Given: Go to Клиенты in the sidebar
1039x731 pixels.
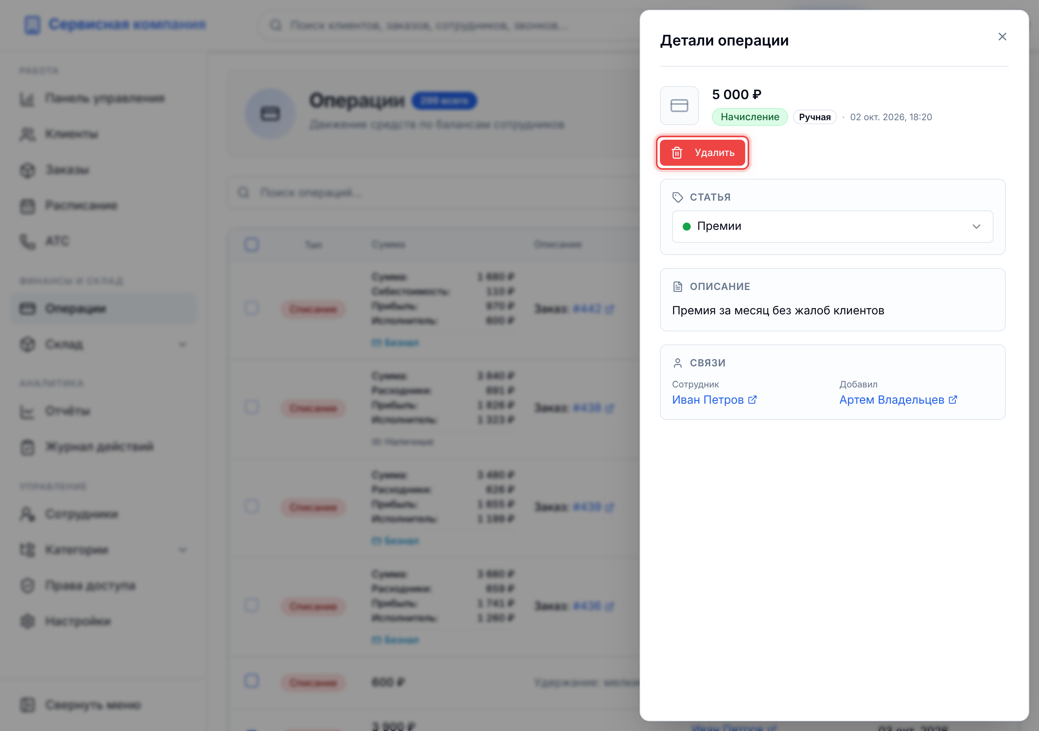Looking at the screenshot, I should pyautogui.click(x=104, y=134).
